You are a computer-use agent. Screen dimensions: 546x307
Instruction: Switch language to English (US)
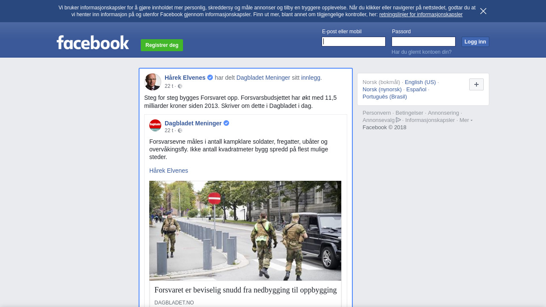[420, 82]
